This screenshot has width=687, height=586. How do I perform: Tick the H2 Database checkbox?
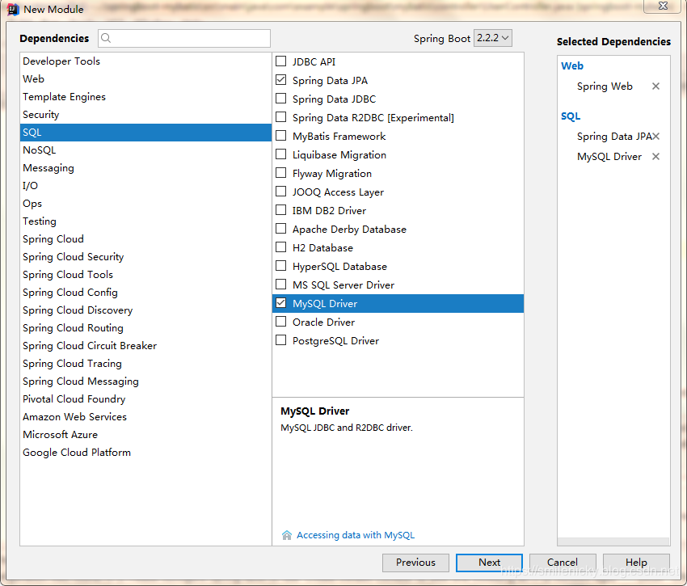tap(280, 247)
